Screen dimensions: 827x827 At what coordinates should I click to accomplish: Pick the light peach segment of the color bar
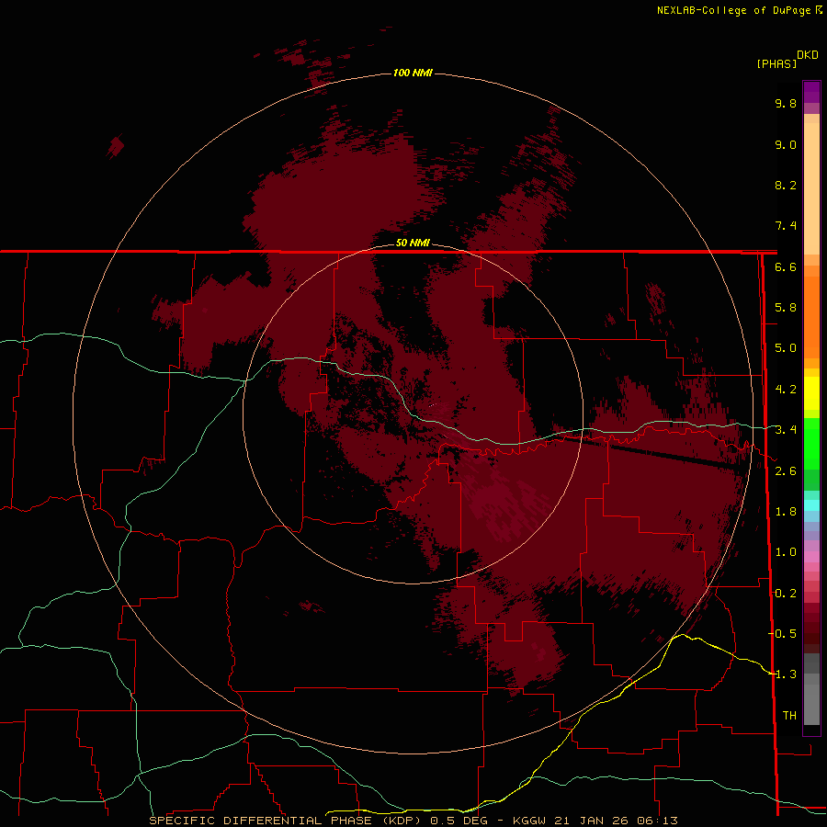[x=811, y=190]
